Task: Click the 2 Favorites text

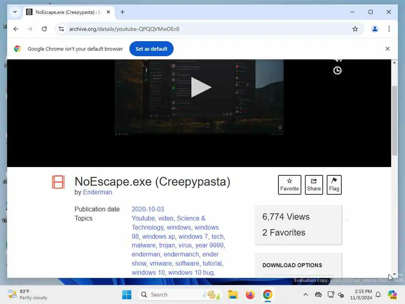Action: (x=284, y=232)
